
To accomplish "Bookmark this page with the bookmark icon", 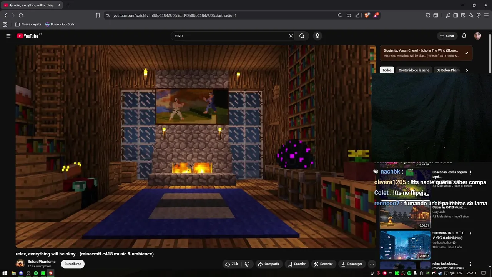I will (98, 15).
